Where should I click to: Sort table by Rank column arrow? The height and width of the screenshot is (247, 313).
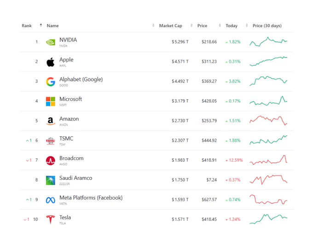click(41, 25)
